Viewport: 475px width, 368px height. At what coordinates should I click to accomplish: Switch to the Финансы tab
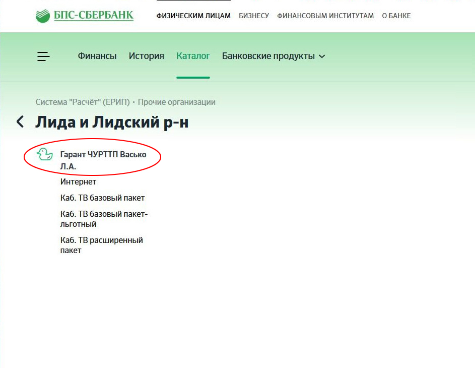click(x=97, y=56)
